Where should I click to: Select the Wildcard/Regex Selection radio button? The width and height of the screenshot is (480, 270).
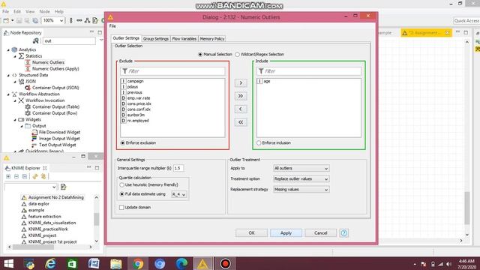(x=237, y=54)
